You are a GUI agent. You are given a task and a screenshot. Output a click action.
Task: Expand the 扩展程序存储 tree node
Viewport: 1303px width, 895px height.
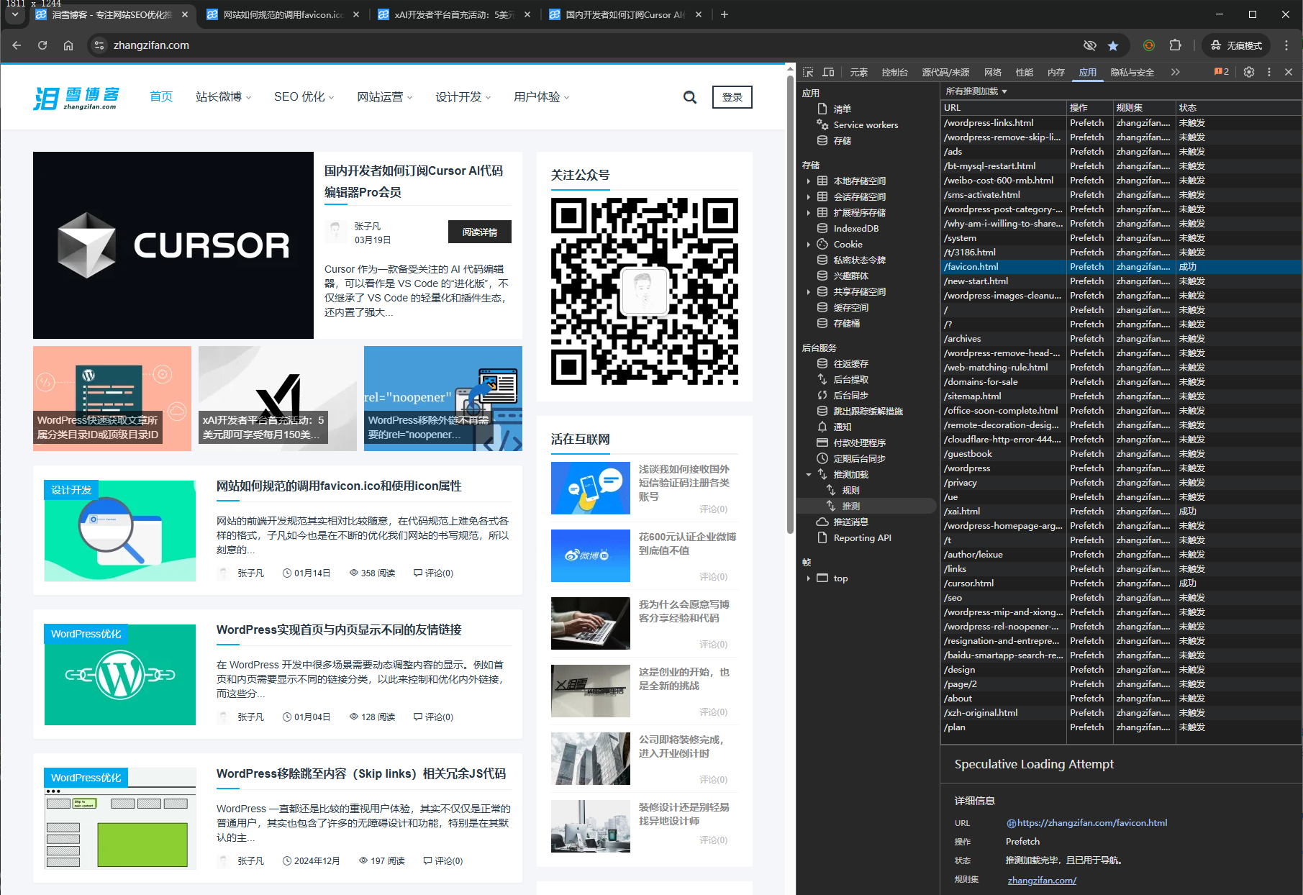click(809, 212)
